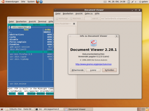This screenshot has height=111, width=149.
Task: Open the Anwendungen menu
Action: click(12, 2)
